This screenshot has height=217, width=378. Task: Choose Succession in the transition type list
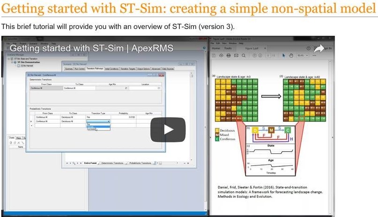98,129
